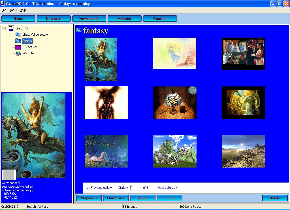Select F:\Pictures tree item label
Viewport: 290px width, 210px height.
30,47
